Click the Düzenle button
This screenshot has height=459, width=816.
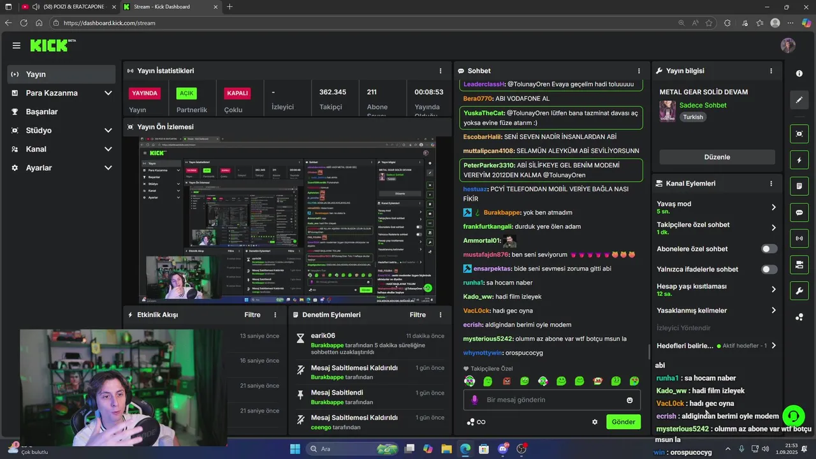(717, 157)
